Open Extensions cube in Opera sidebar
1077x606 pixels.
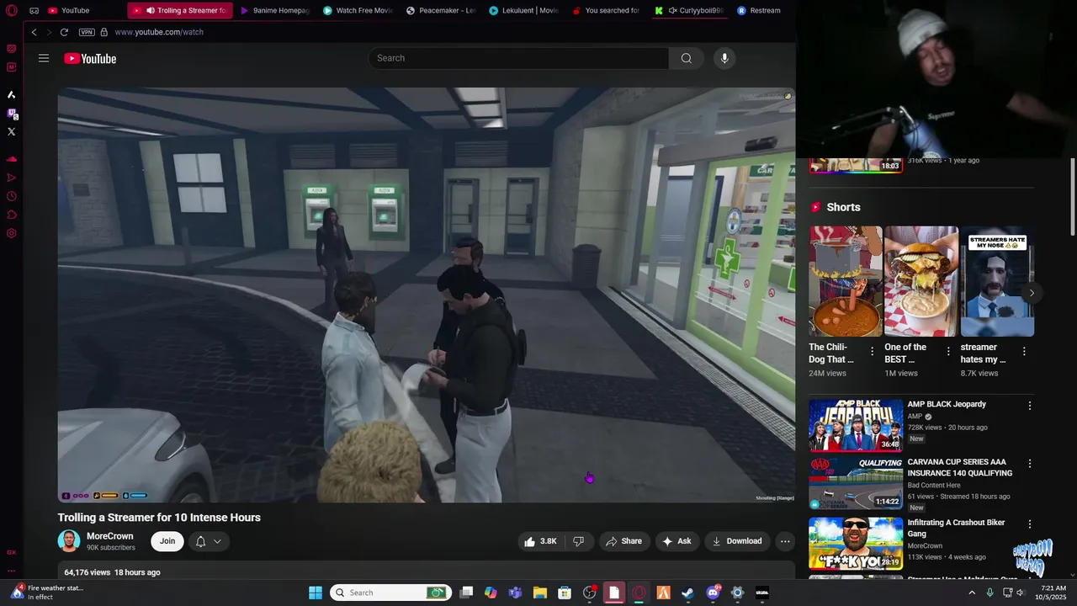[12, 215]
